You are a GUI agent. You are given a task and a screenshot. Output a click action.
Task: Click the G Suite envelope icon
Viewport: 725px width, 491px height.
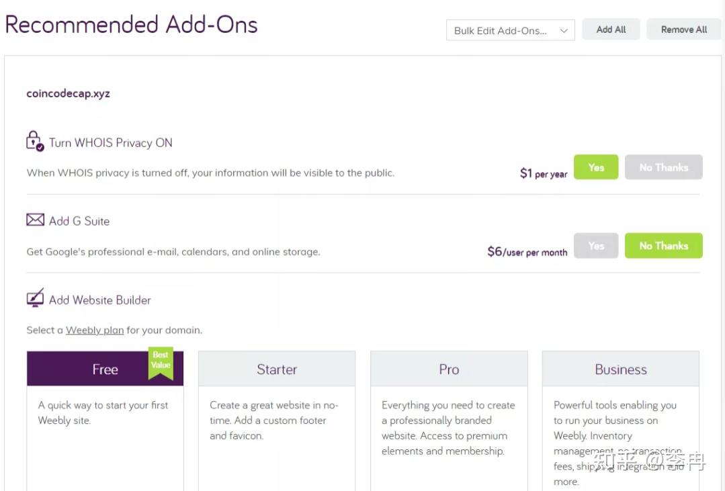tap(35, 220)
